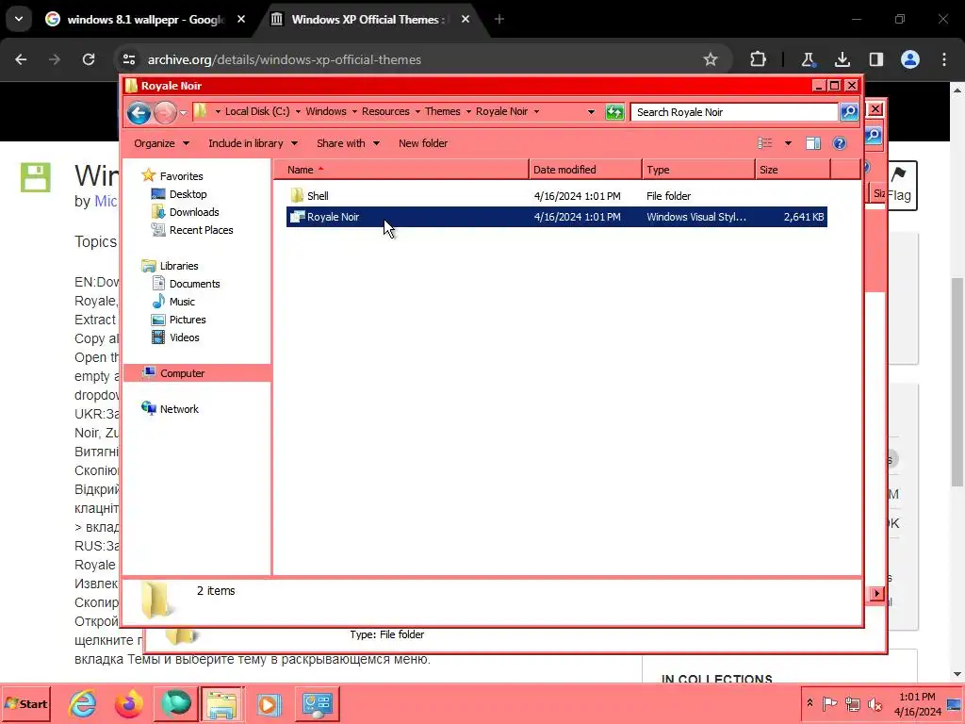Bookmark this page with the star
Screen dimensions: 965x724
tap(711, 59)
